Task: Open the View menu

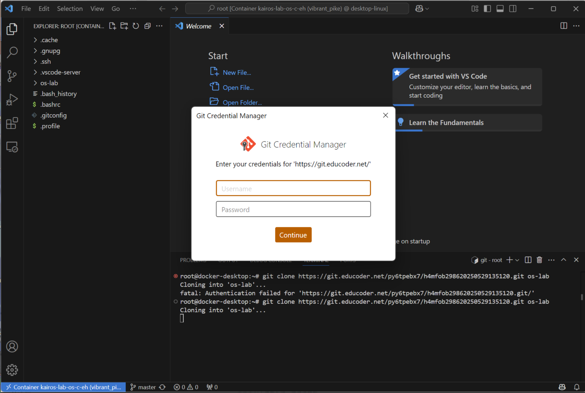Action: tap(97, 8)
